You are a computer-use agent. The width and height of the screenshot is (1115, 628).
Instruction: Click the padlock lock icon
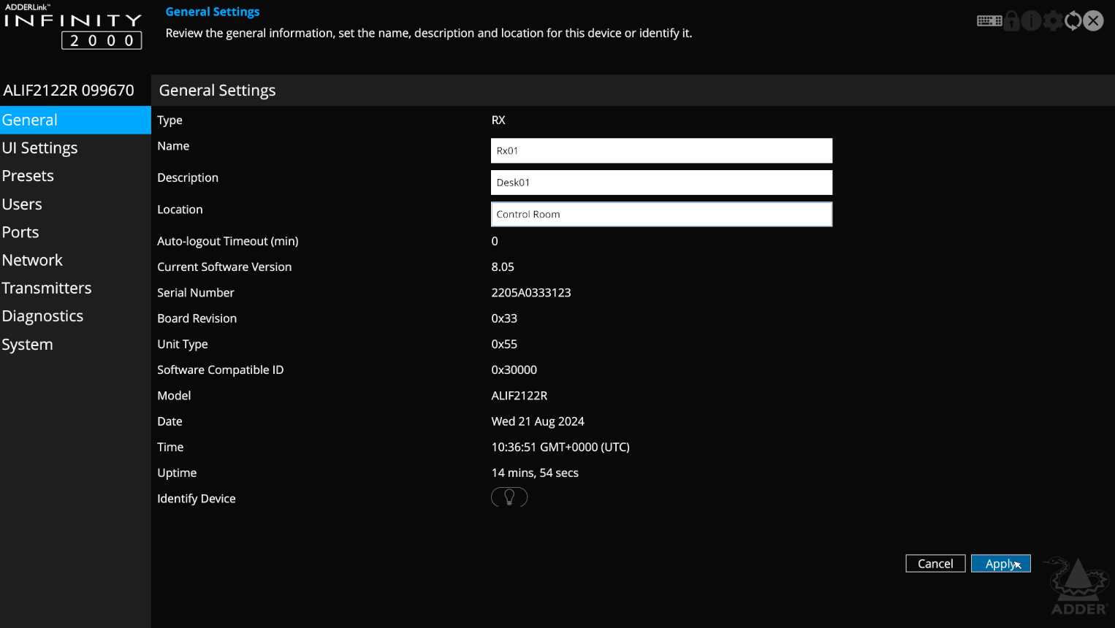coord(1012,20)
